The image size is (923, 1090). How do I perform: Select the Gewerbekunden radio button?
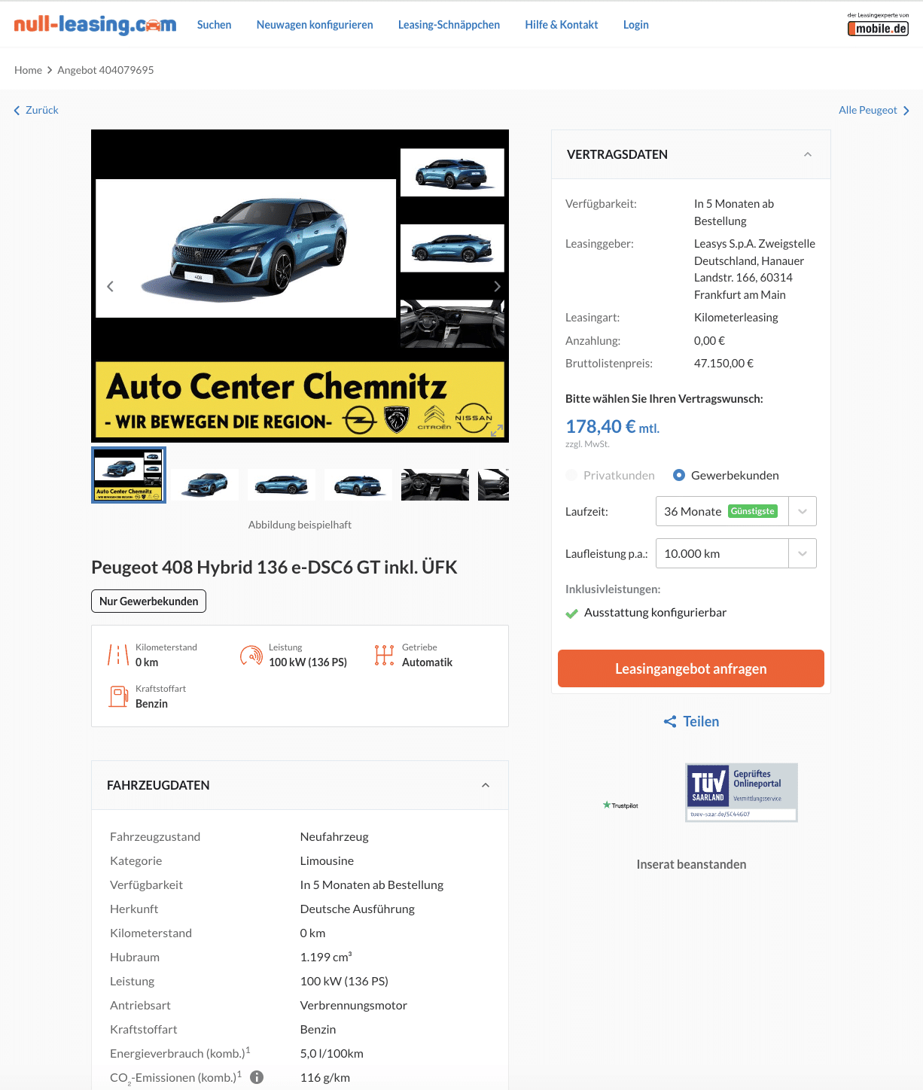tap(679, 475)
